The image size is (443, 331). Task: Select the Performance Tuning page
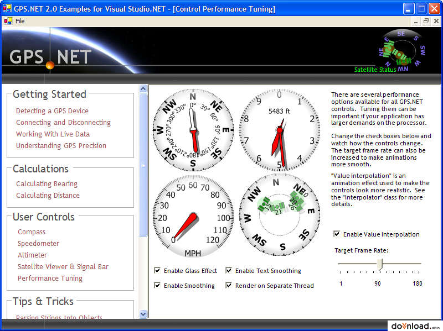coord(50,278)
